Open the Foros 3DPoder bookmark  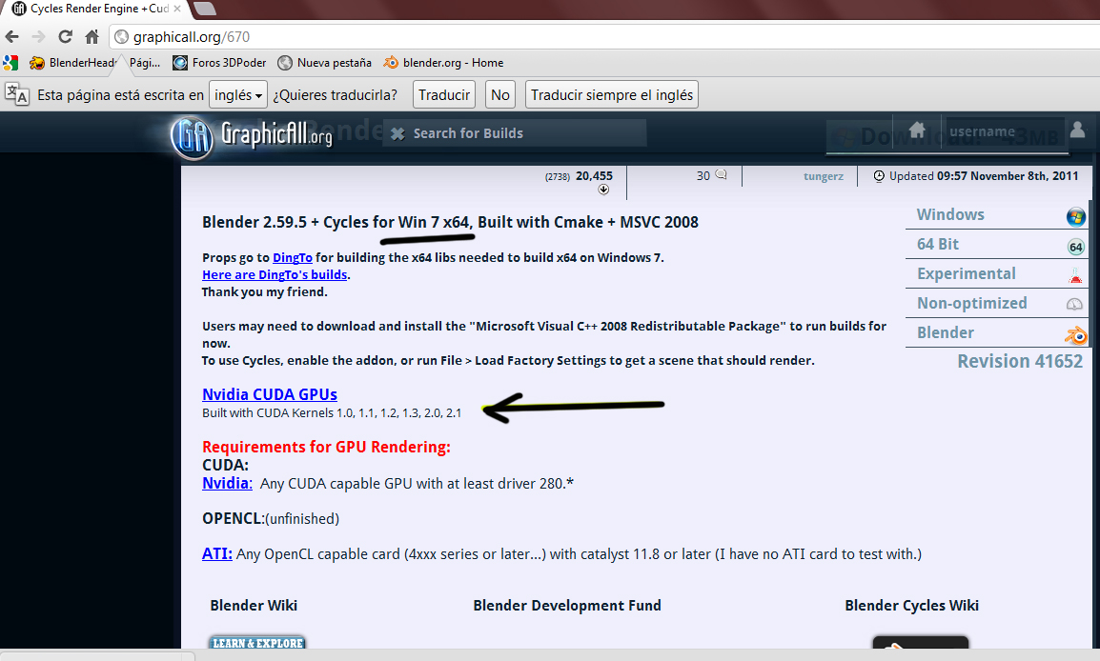coord(219,62)
